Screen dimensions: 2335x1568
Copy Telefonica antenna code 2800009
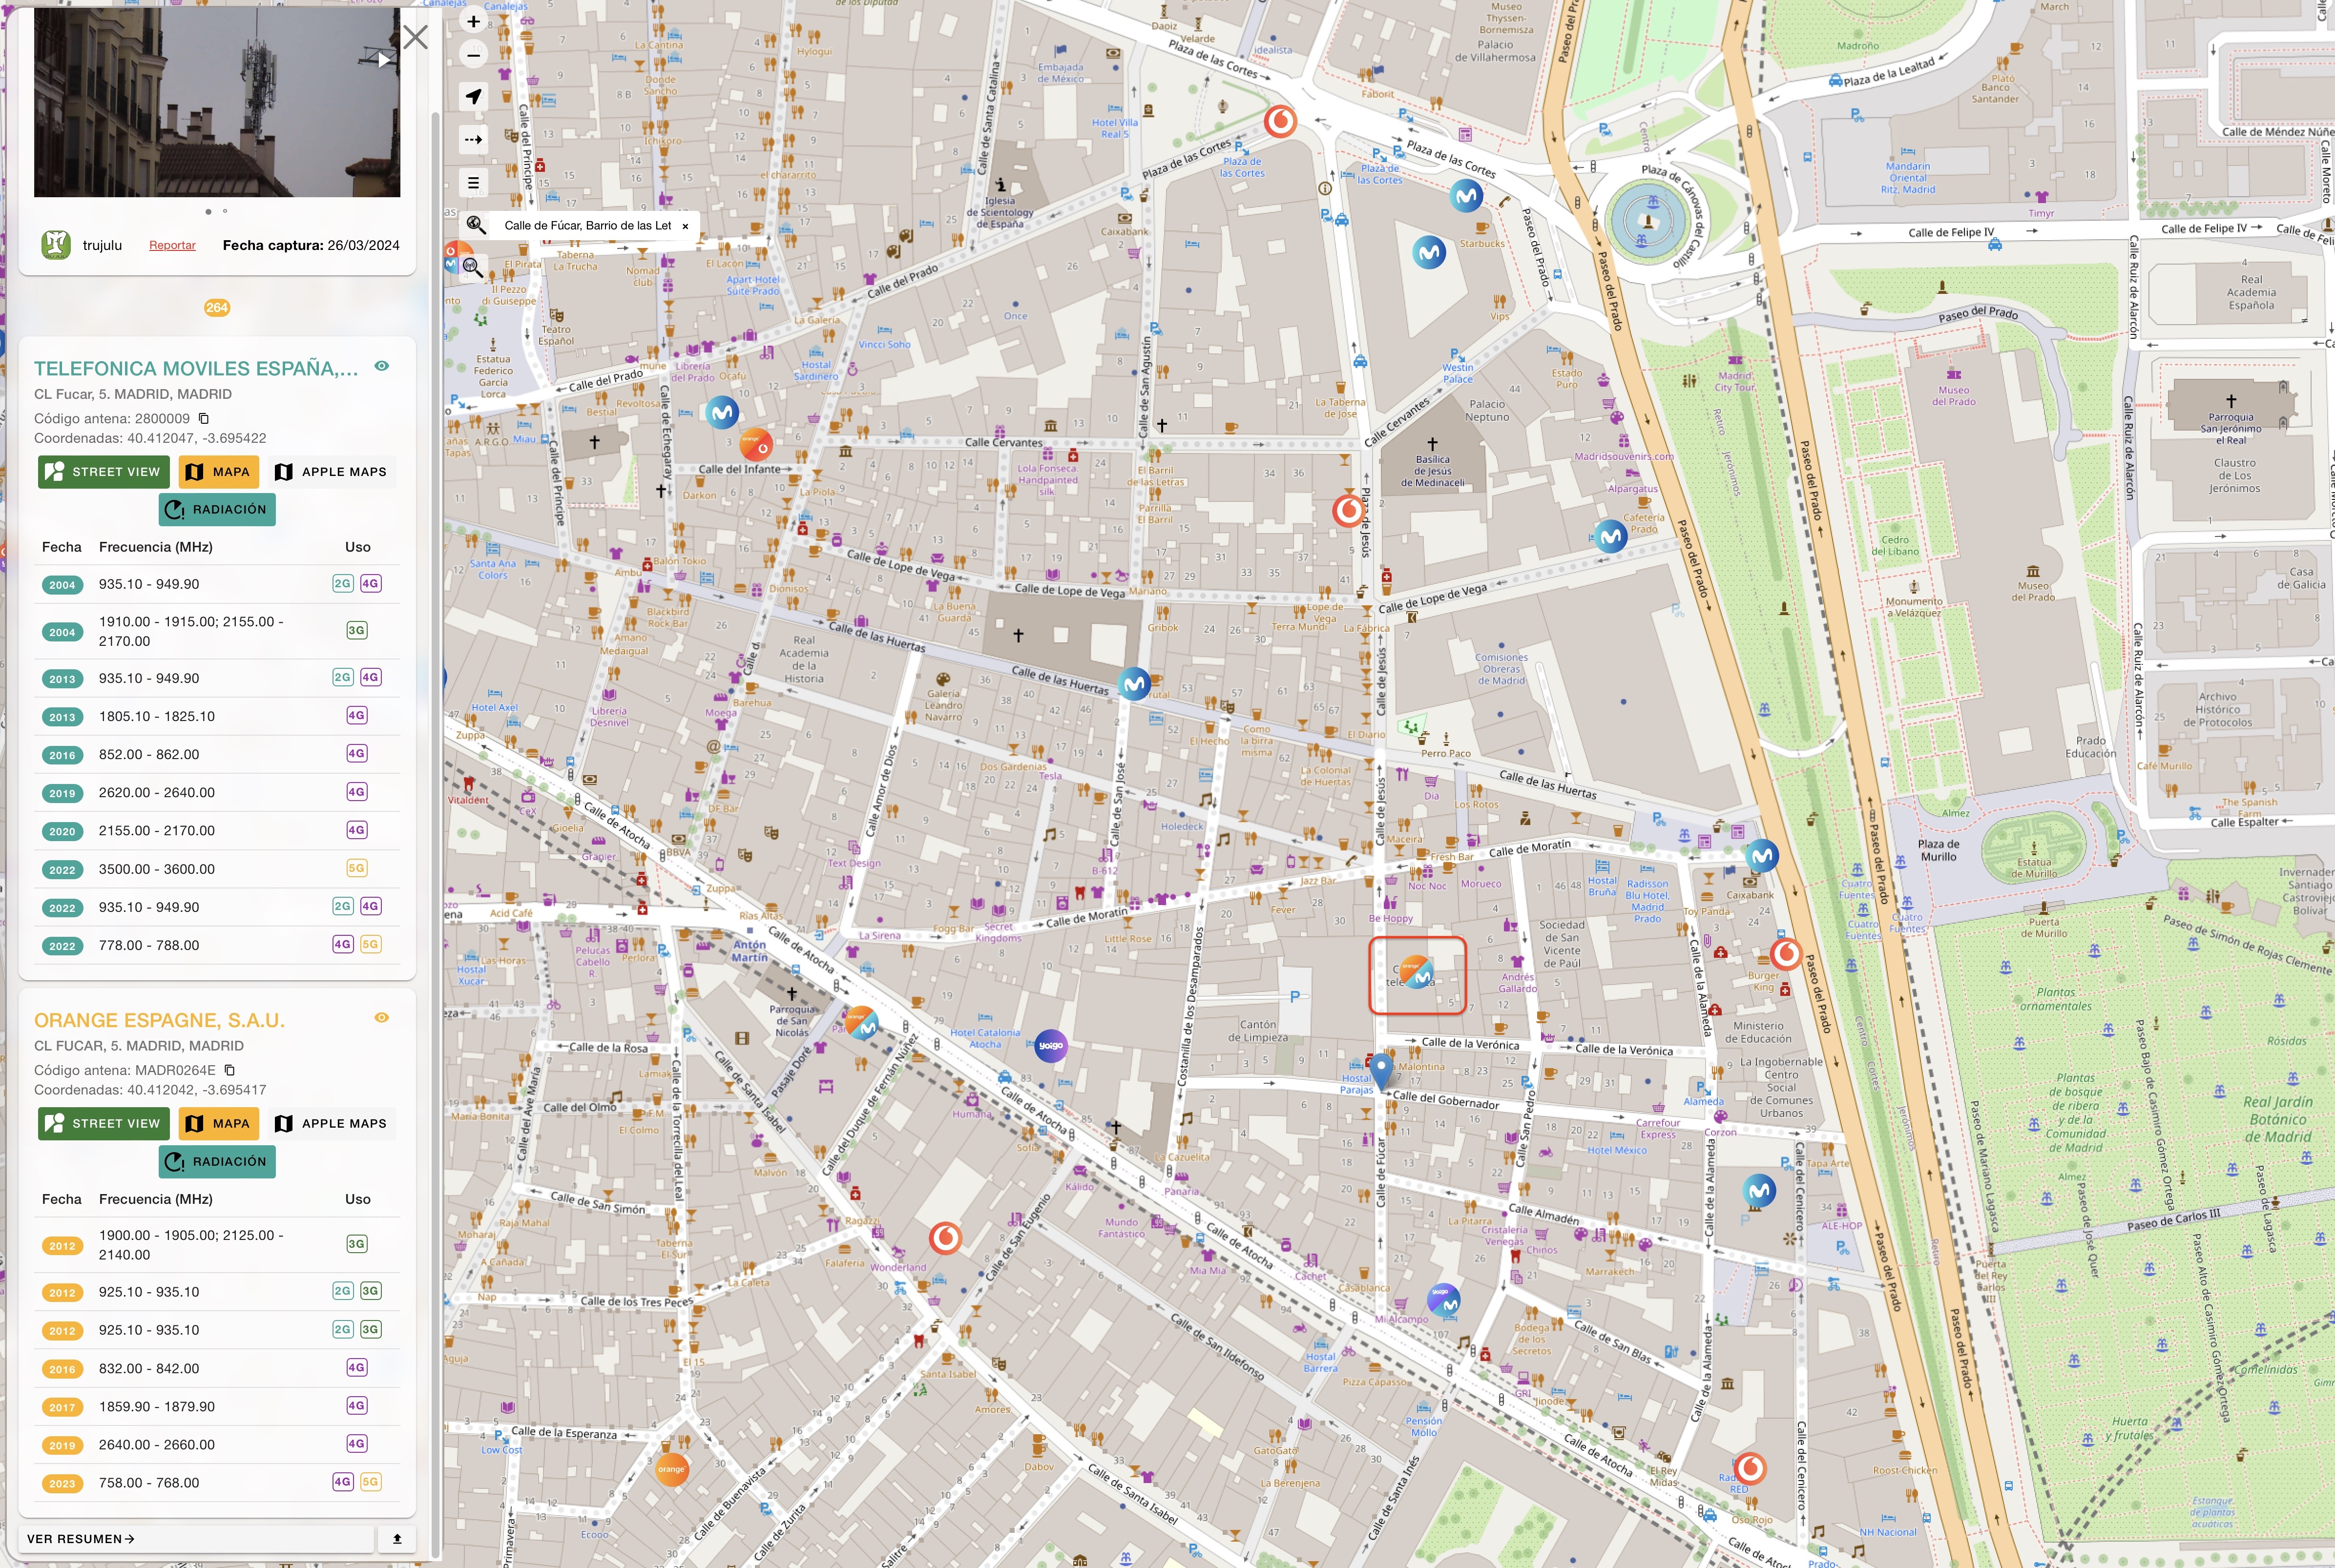point(204,419)
